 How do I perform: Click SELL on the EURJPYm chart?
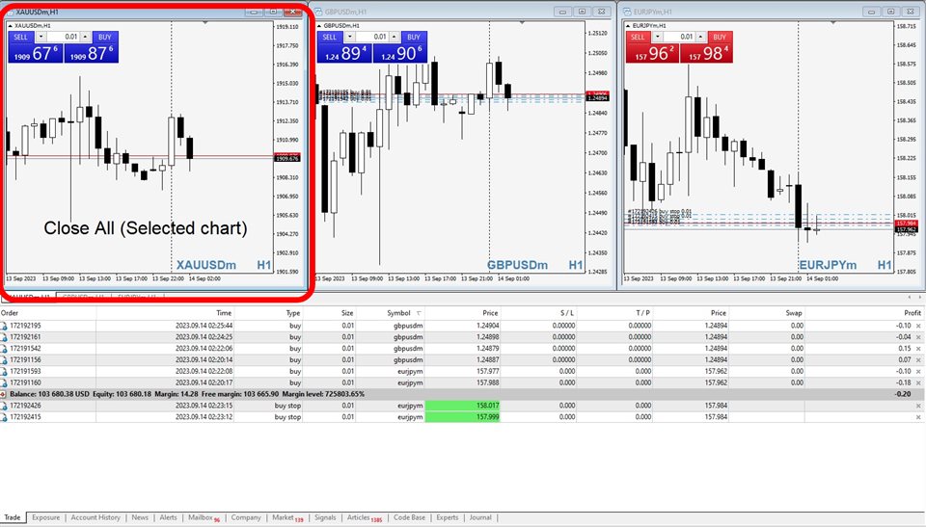[x=638, y=37]
